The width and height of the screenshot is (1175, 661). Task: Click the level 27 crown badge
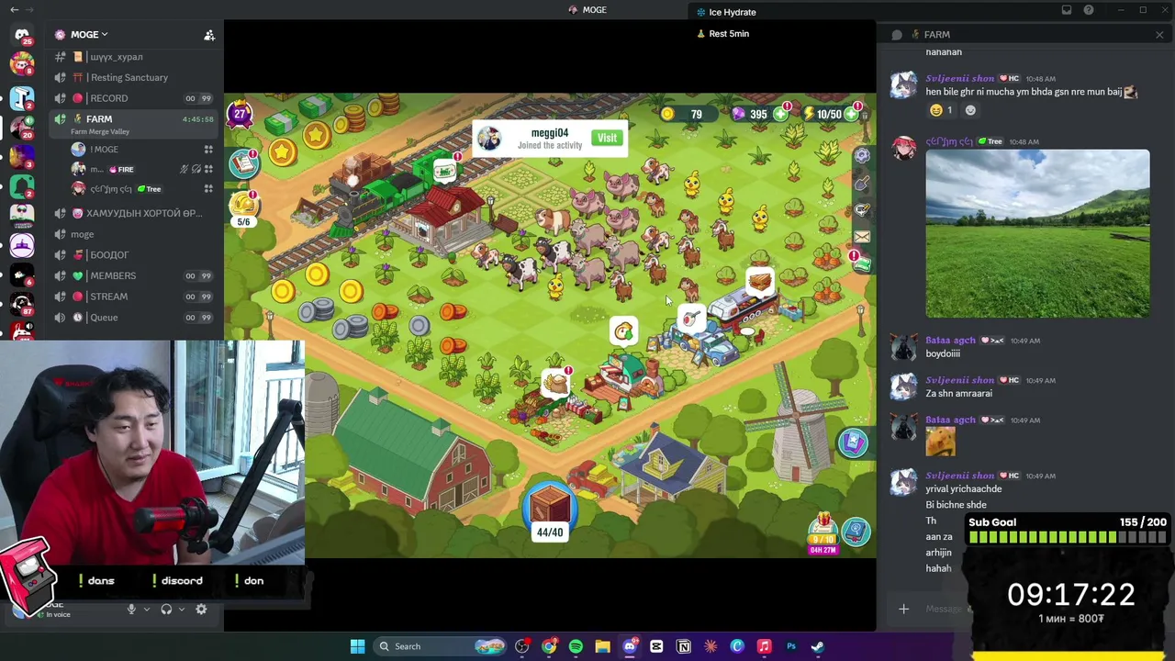[x=240, y=114]
